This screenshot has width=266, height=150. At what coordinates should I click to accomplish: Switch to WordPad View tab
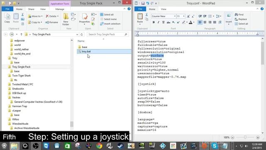(163, 9)
